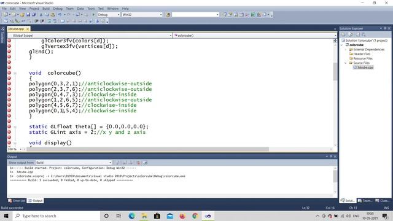
Task: Click the New Project toolbar icon
Action: click(x=6, y=15)
